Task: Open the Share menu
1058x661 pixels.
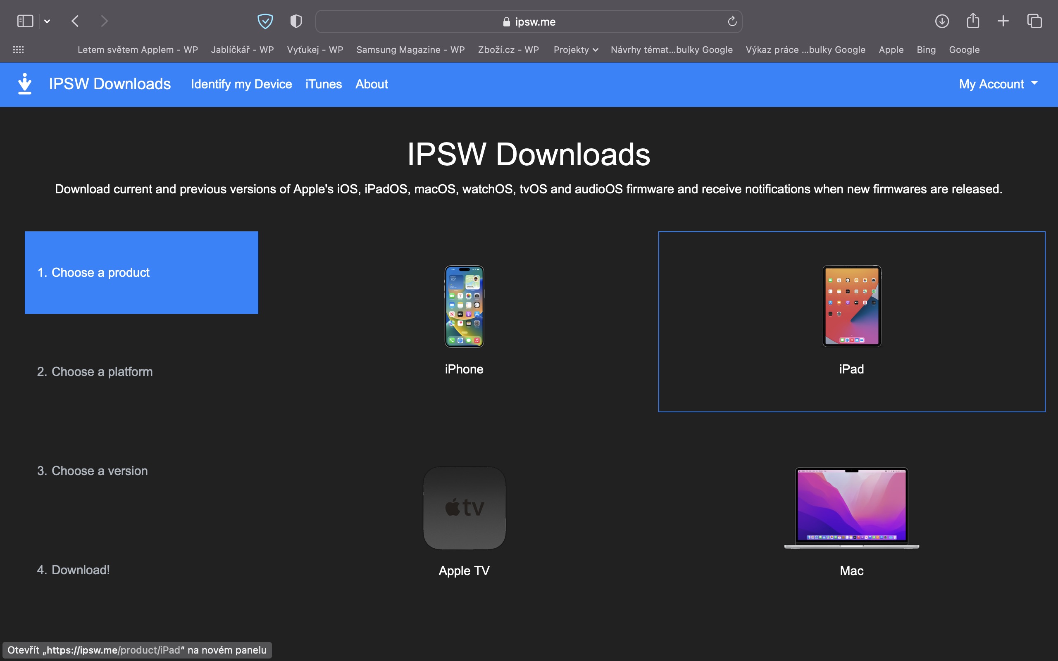Action: (973, 21)
